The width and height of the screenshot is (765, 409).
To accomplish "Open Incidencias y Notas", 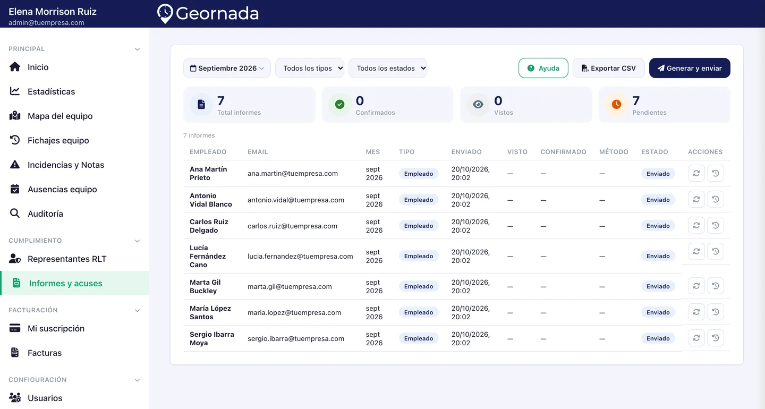I will coord(74,165).
